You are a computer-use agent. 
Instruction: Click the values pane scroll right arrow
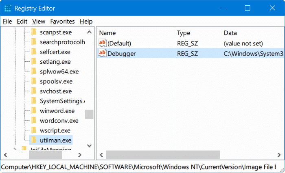279,155
